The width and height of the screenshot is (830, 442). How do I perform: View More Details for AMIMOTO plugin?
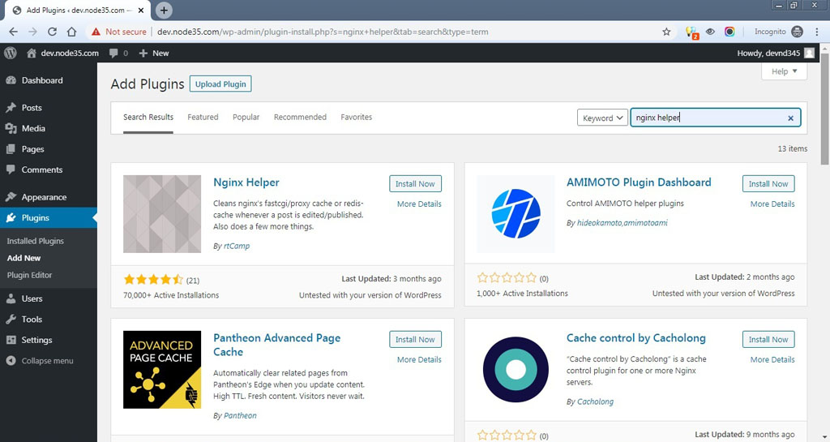point(772,204)
